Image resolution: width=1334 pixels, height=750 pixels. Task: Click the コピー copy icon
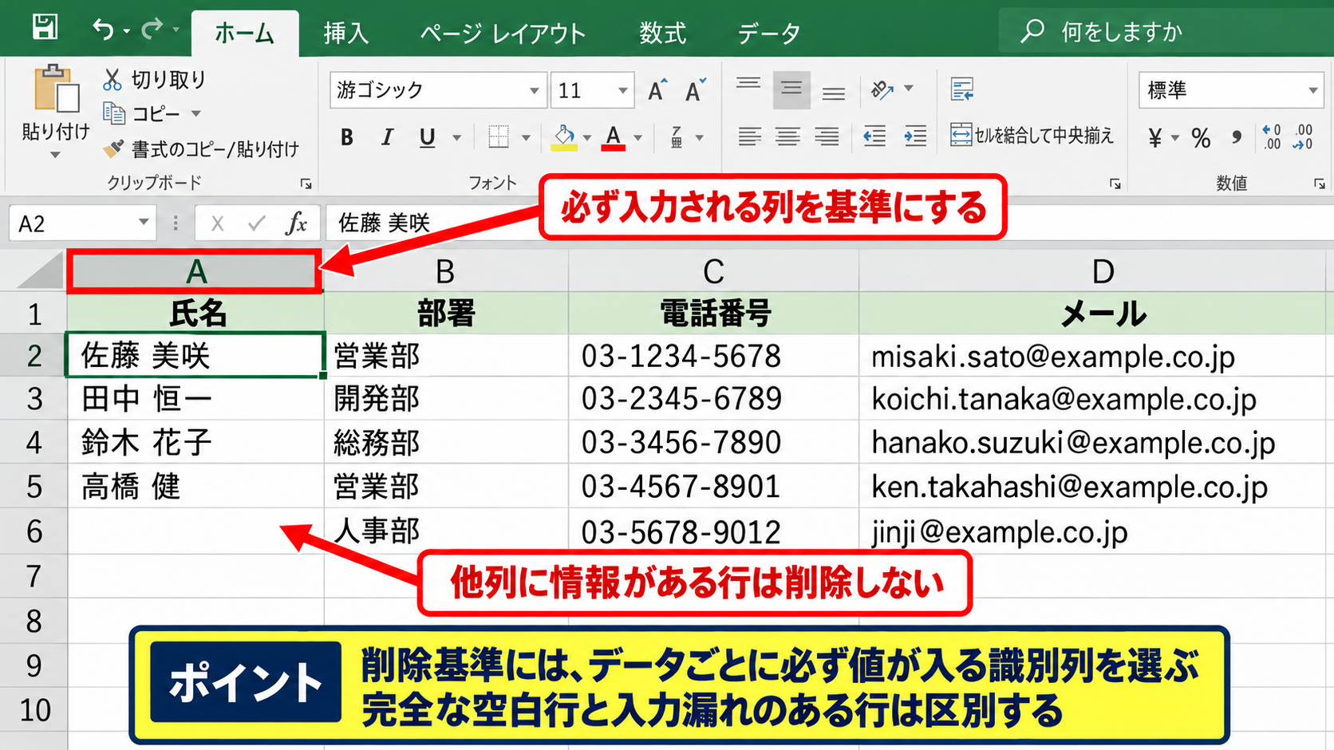pos(114,114)
